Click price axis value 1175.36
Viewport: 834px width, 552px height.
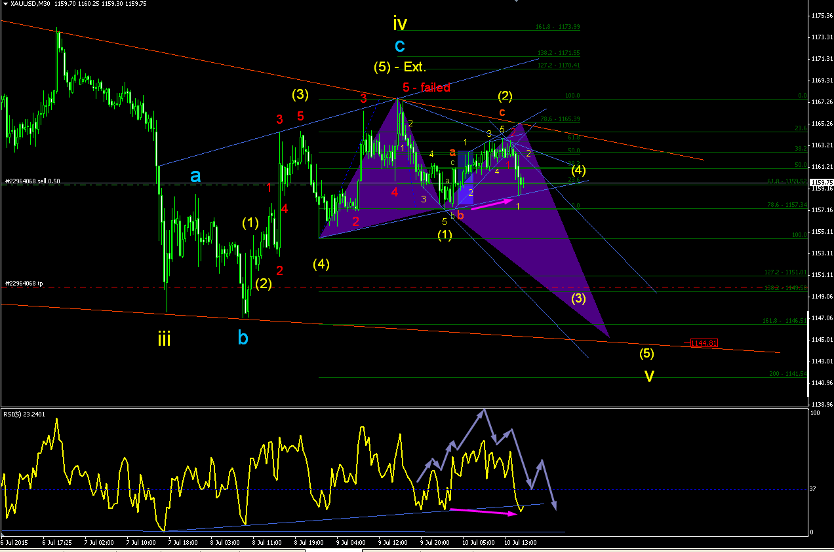(x=822, y=15)
